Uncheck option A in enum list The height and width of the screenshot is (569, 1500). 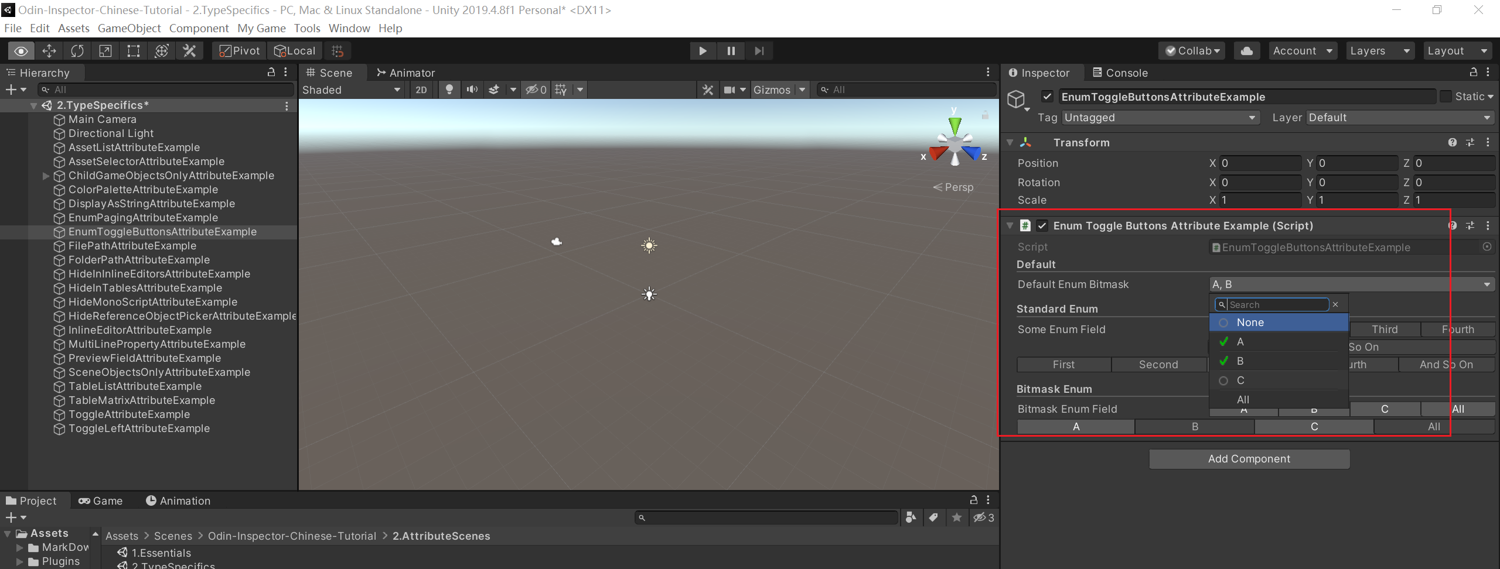tap(1279, 342)
